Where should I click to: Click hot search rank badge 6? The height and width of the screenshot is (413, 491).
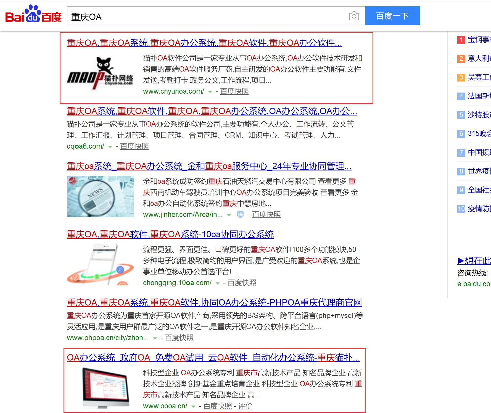point(461,134)
